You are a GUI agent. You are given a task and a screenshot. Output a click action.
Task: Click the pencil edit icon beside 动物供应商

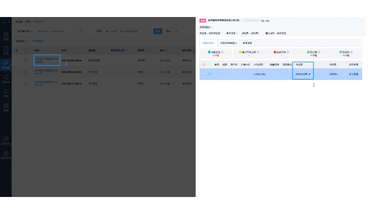309,74
